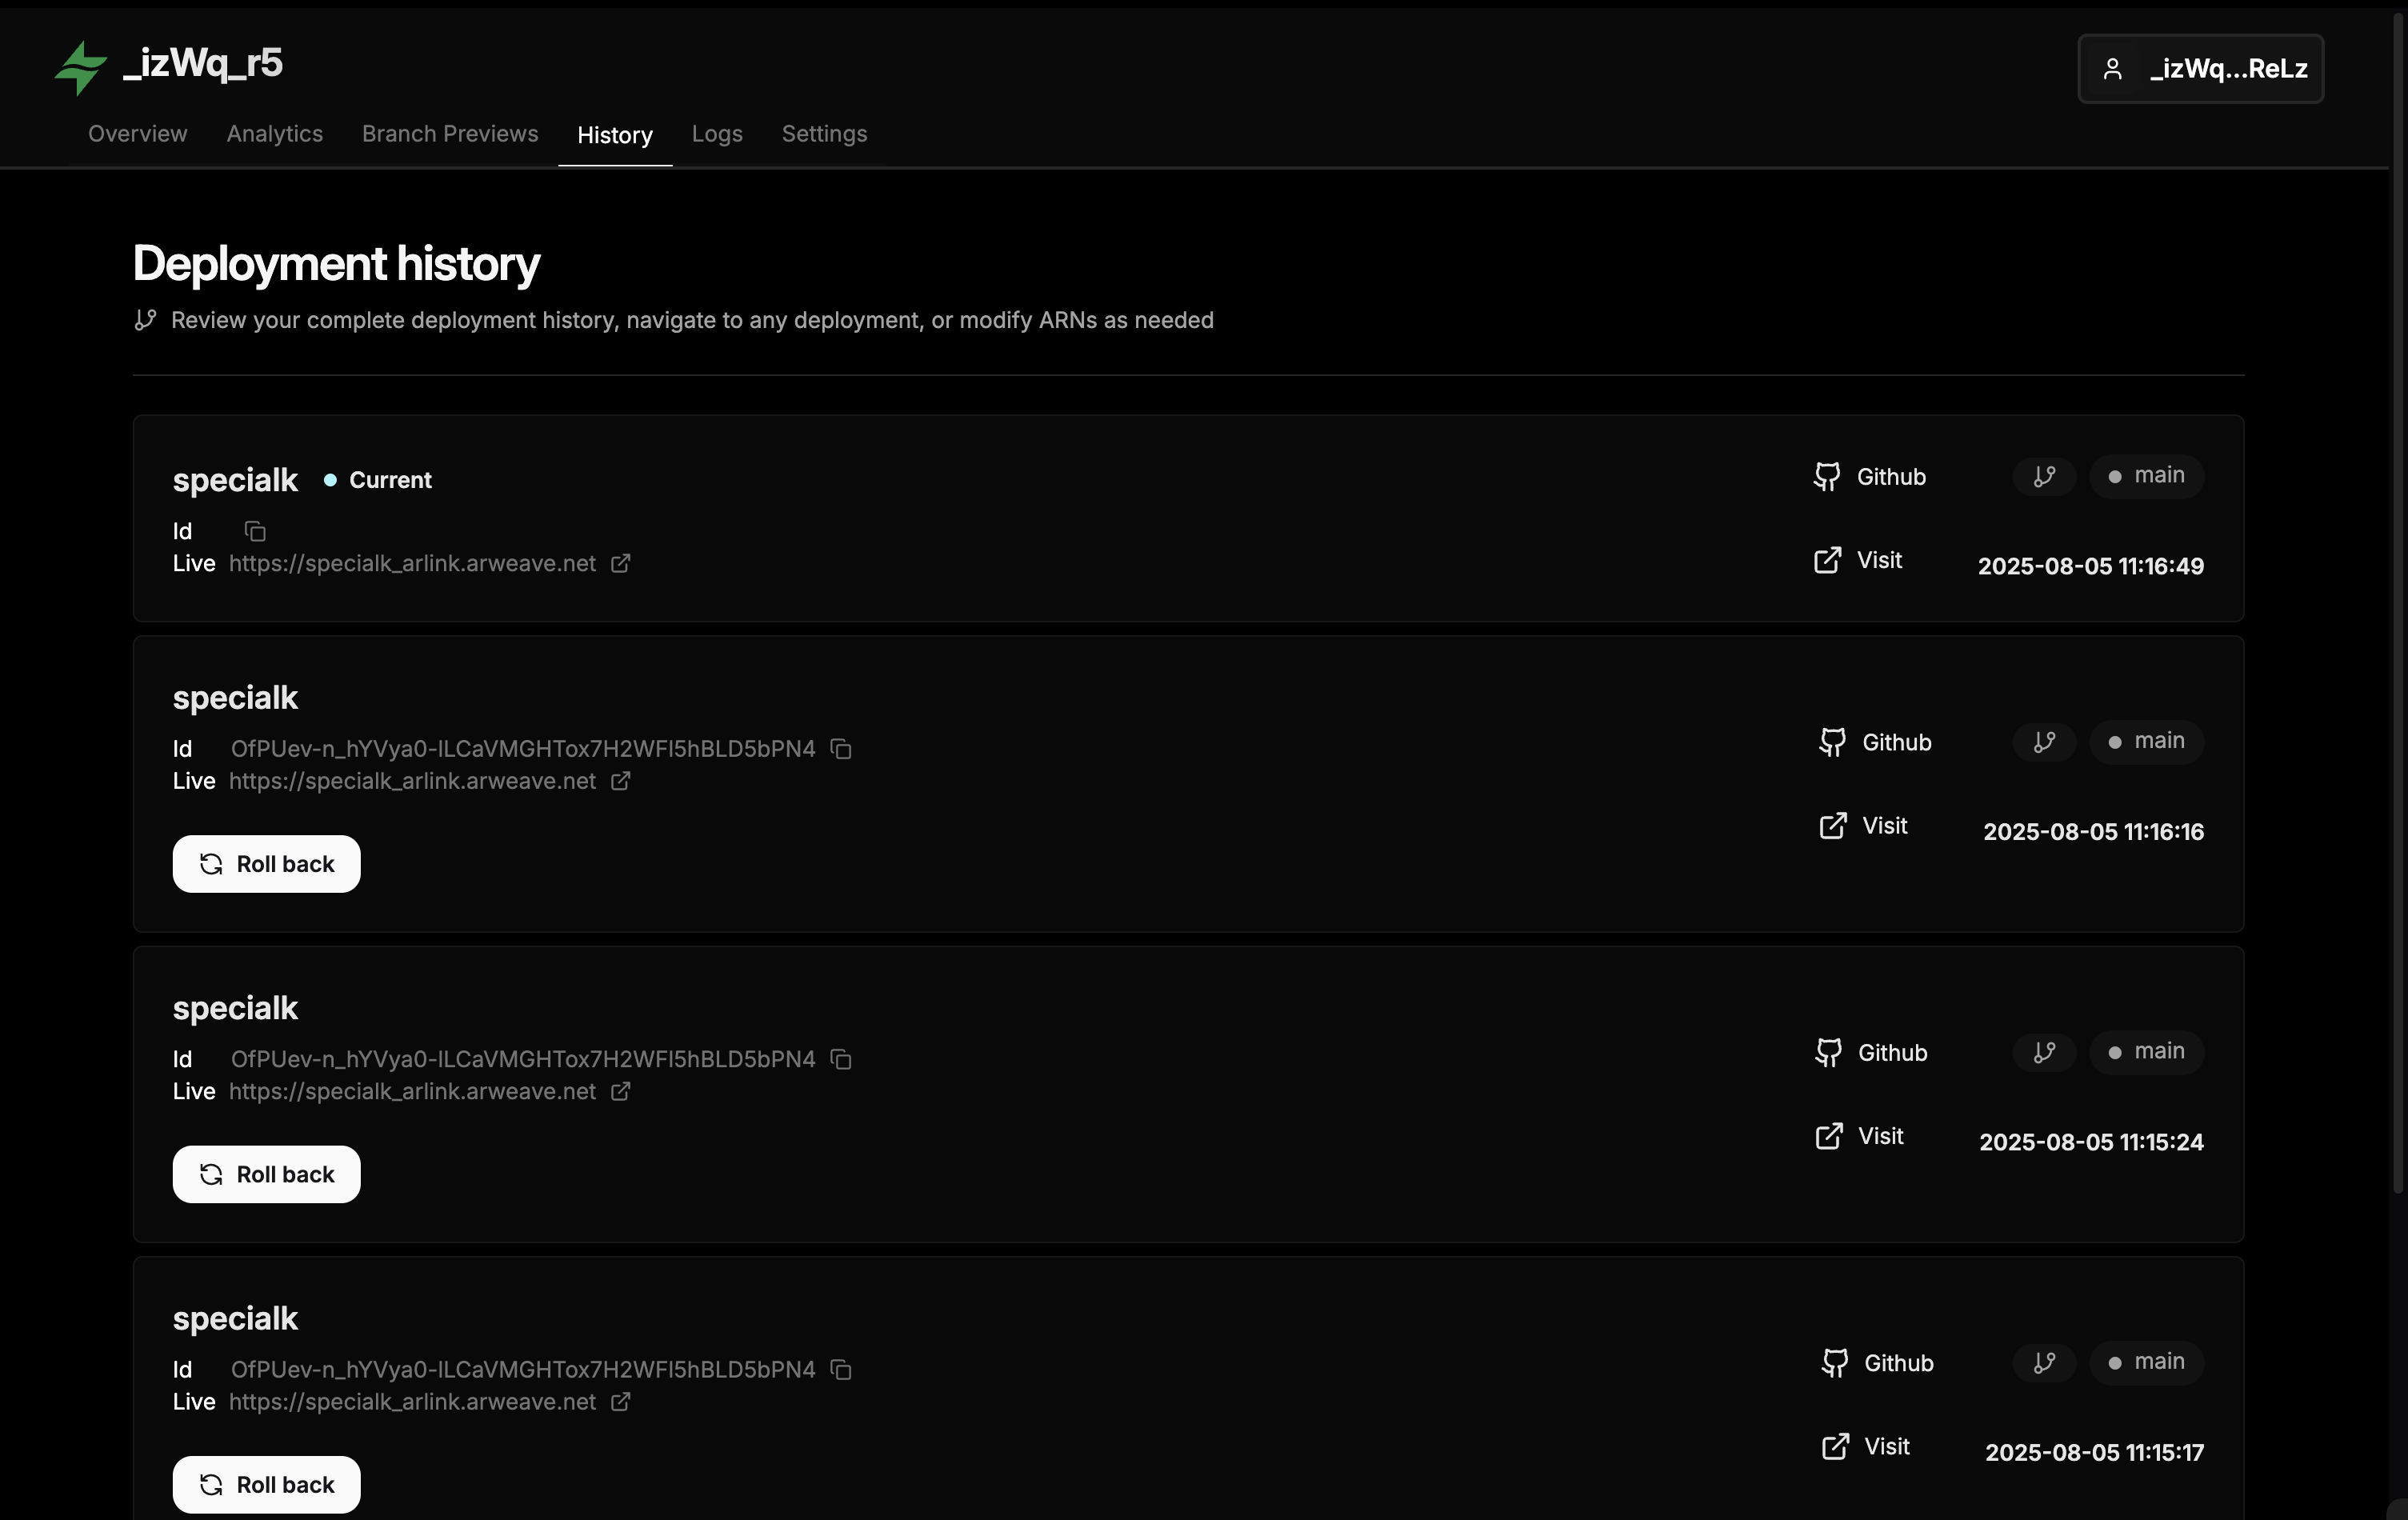The width and height of the screenshot is (2408, 1520).
Task: Copy deployment Id OfPUev on the second card
Action: (840, 749)
